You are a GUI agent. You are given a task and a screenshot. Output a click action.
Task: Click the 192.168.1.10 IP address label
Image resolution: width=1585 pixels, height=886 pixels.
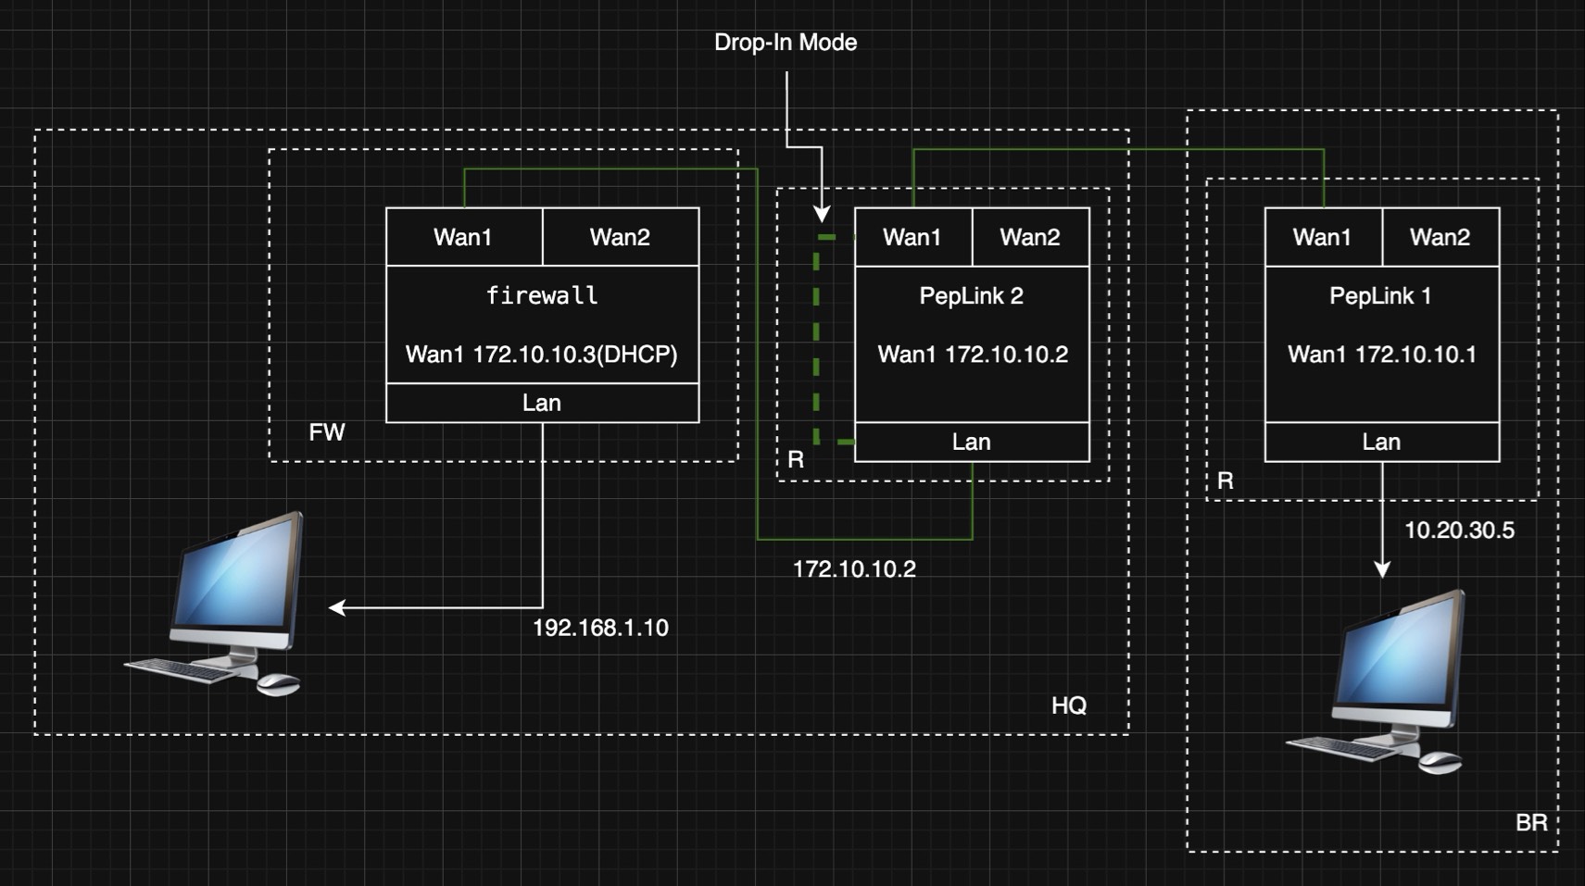pos(600,628)
